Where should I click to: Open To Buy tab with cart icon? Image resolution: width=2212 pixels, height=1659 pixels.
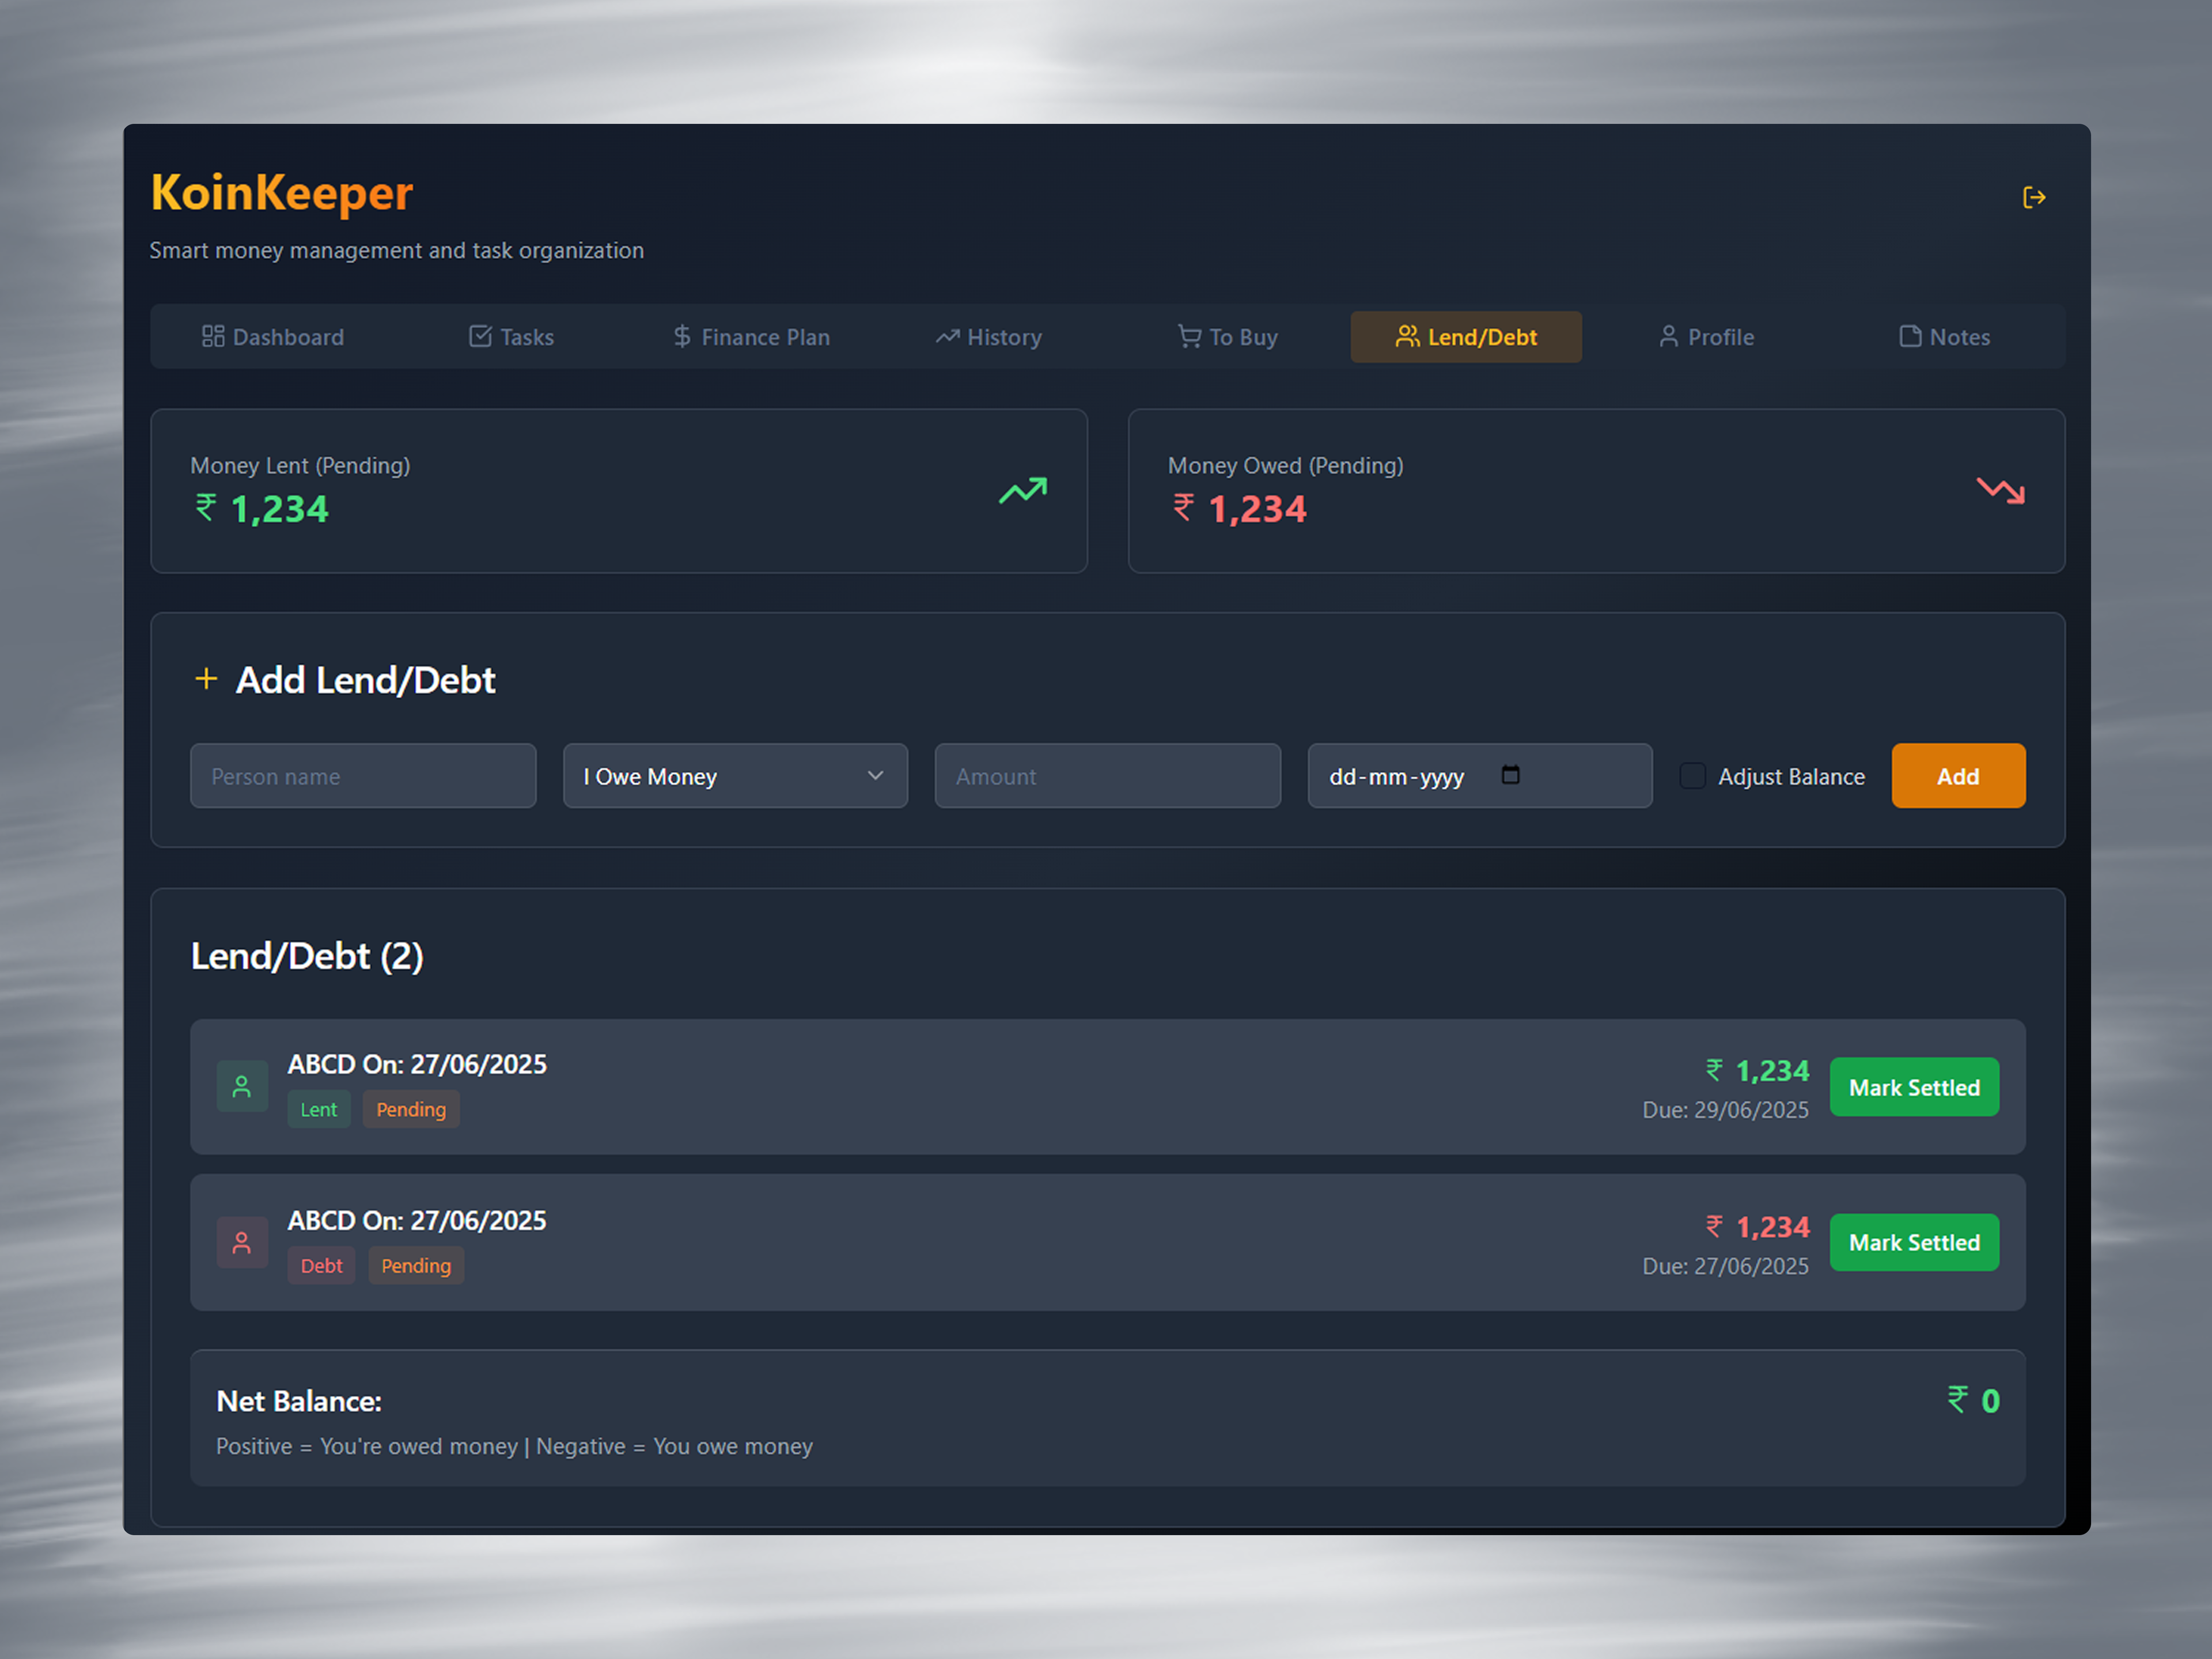pos(1227,337)
